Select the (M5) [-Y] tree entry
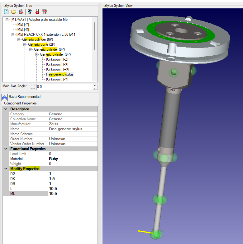Image resolution: width=243 pixels, height=244 pixels. click(x=23, y=25)
